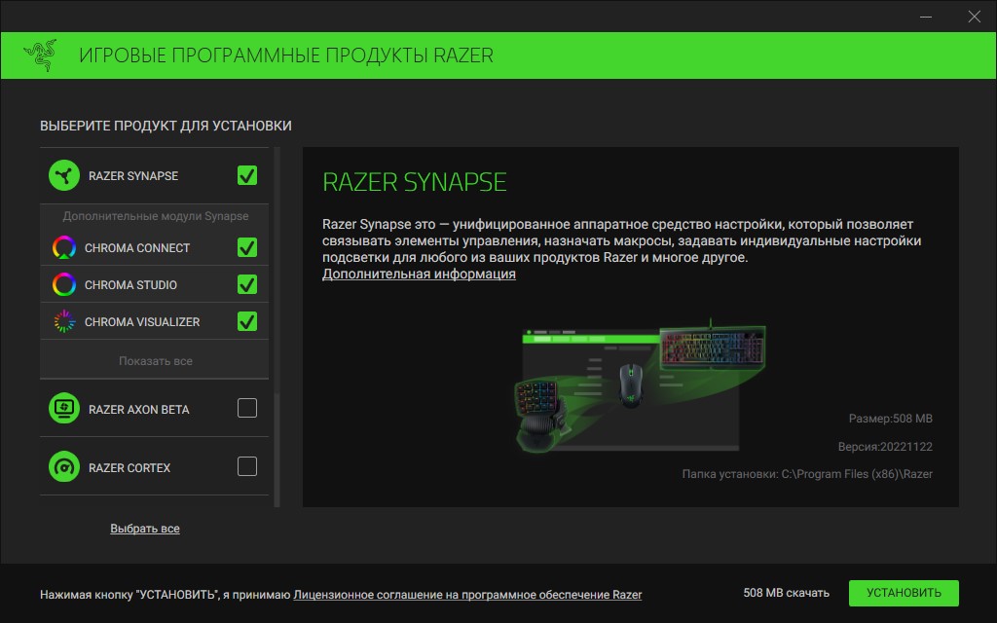The width and height of the screenshot is (997, 623).
Task: Uncheck the Chroma Visualizer module
Action: point(246,321)
